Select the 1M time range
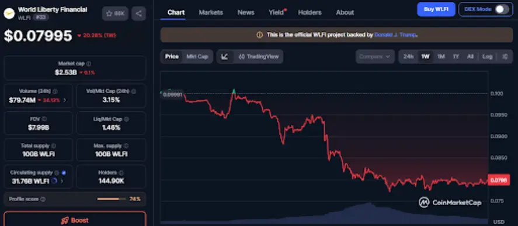The height and width of the screenshot is (226, 518). [441, 57]
